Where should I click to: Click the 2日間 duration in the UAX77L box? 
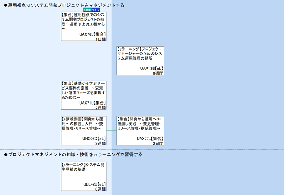158,143
